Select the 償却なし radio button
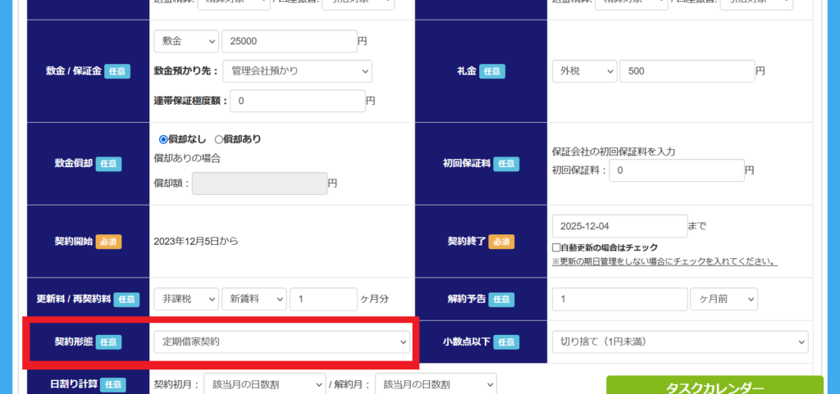This screenshot has height=394, width=840. coord(163,139)
